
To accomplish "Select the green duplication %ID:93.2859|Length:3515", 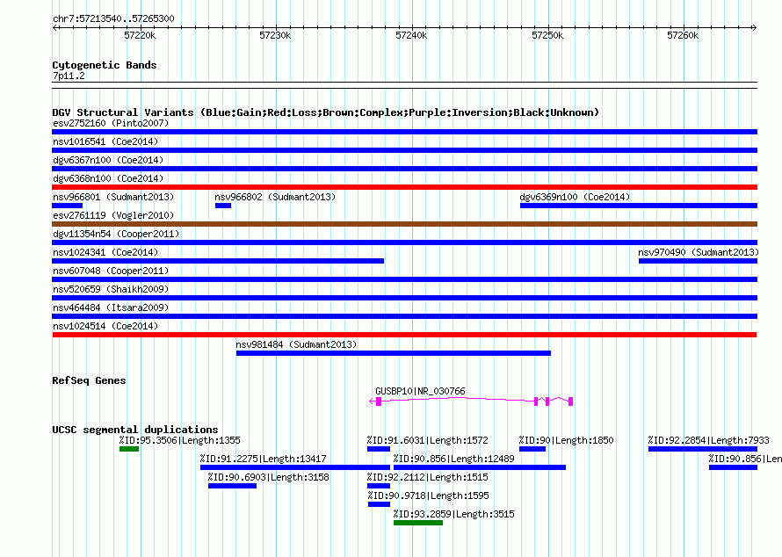I will (418, 523).
